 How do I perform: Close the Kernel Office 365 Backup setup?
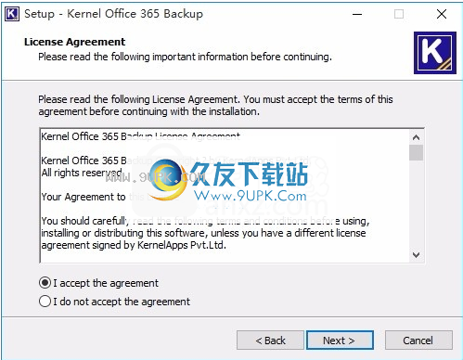[442, 14]
